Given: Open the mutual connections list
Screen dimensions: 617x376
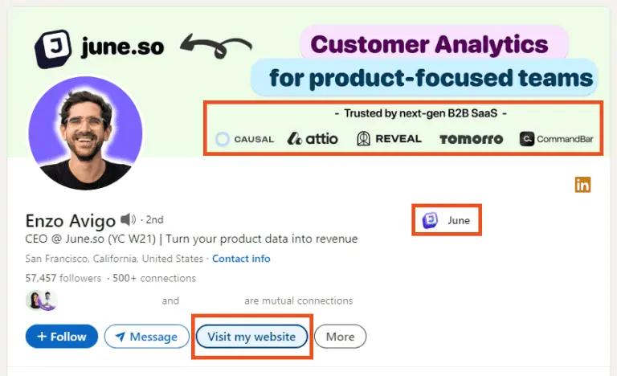Looking at the screenshot, I should [298, 300].
